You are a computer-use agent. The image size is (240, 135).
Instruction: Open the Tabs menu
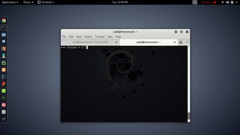(x=110, y=37)
